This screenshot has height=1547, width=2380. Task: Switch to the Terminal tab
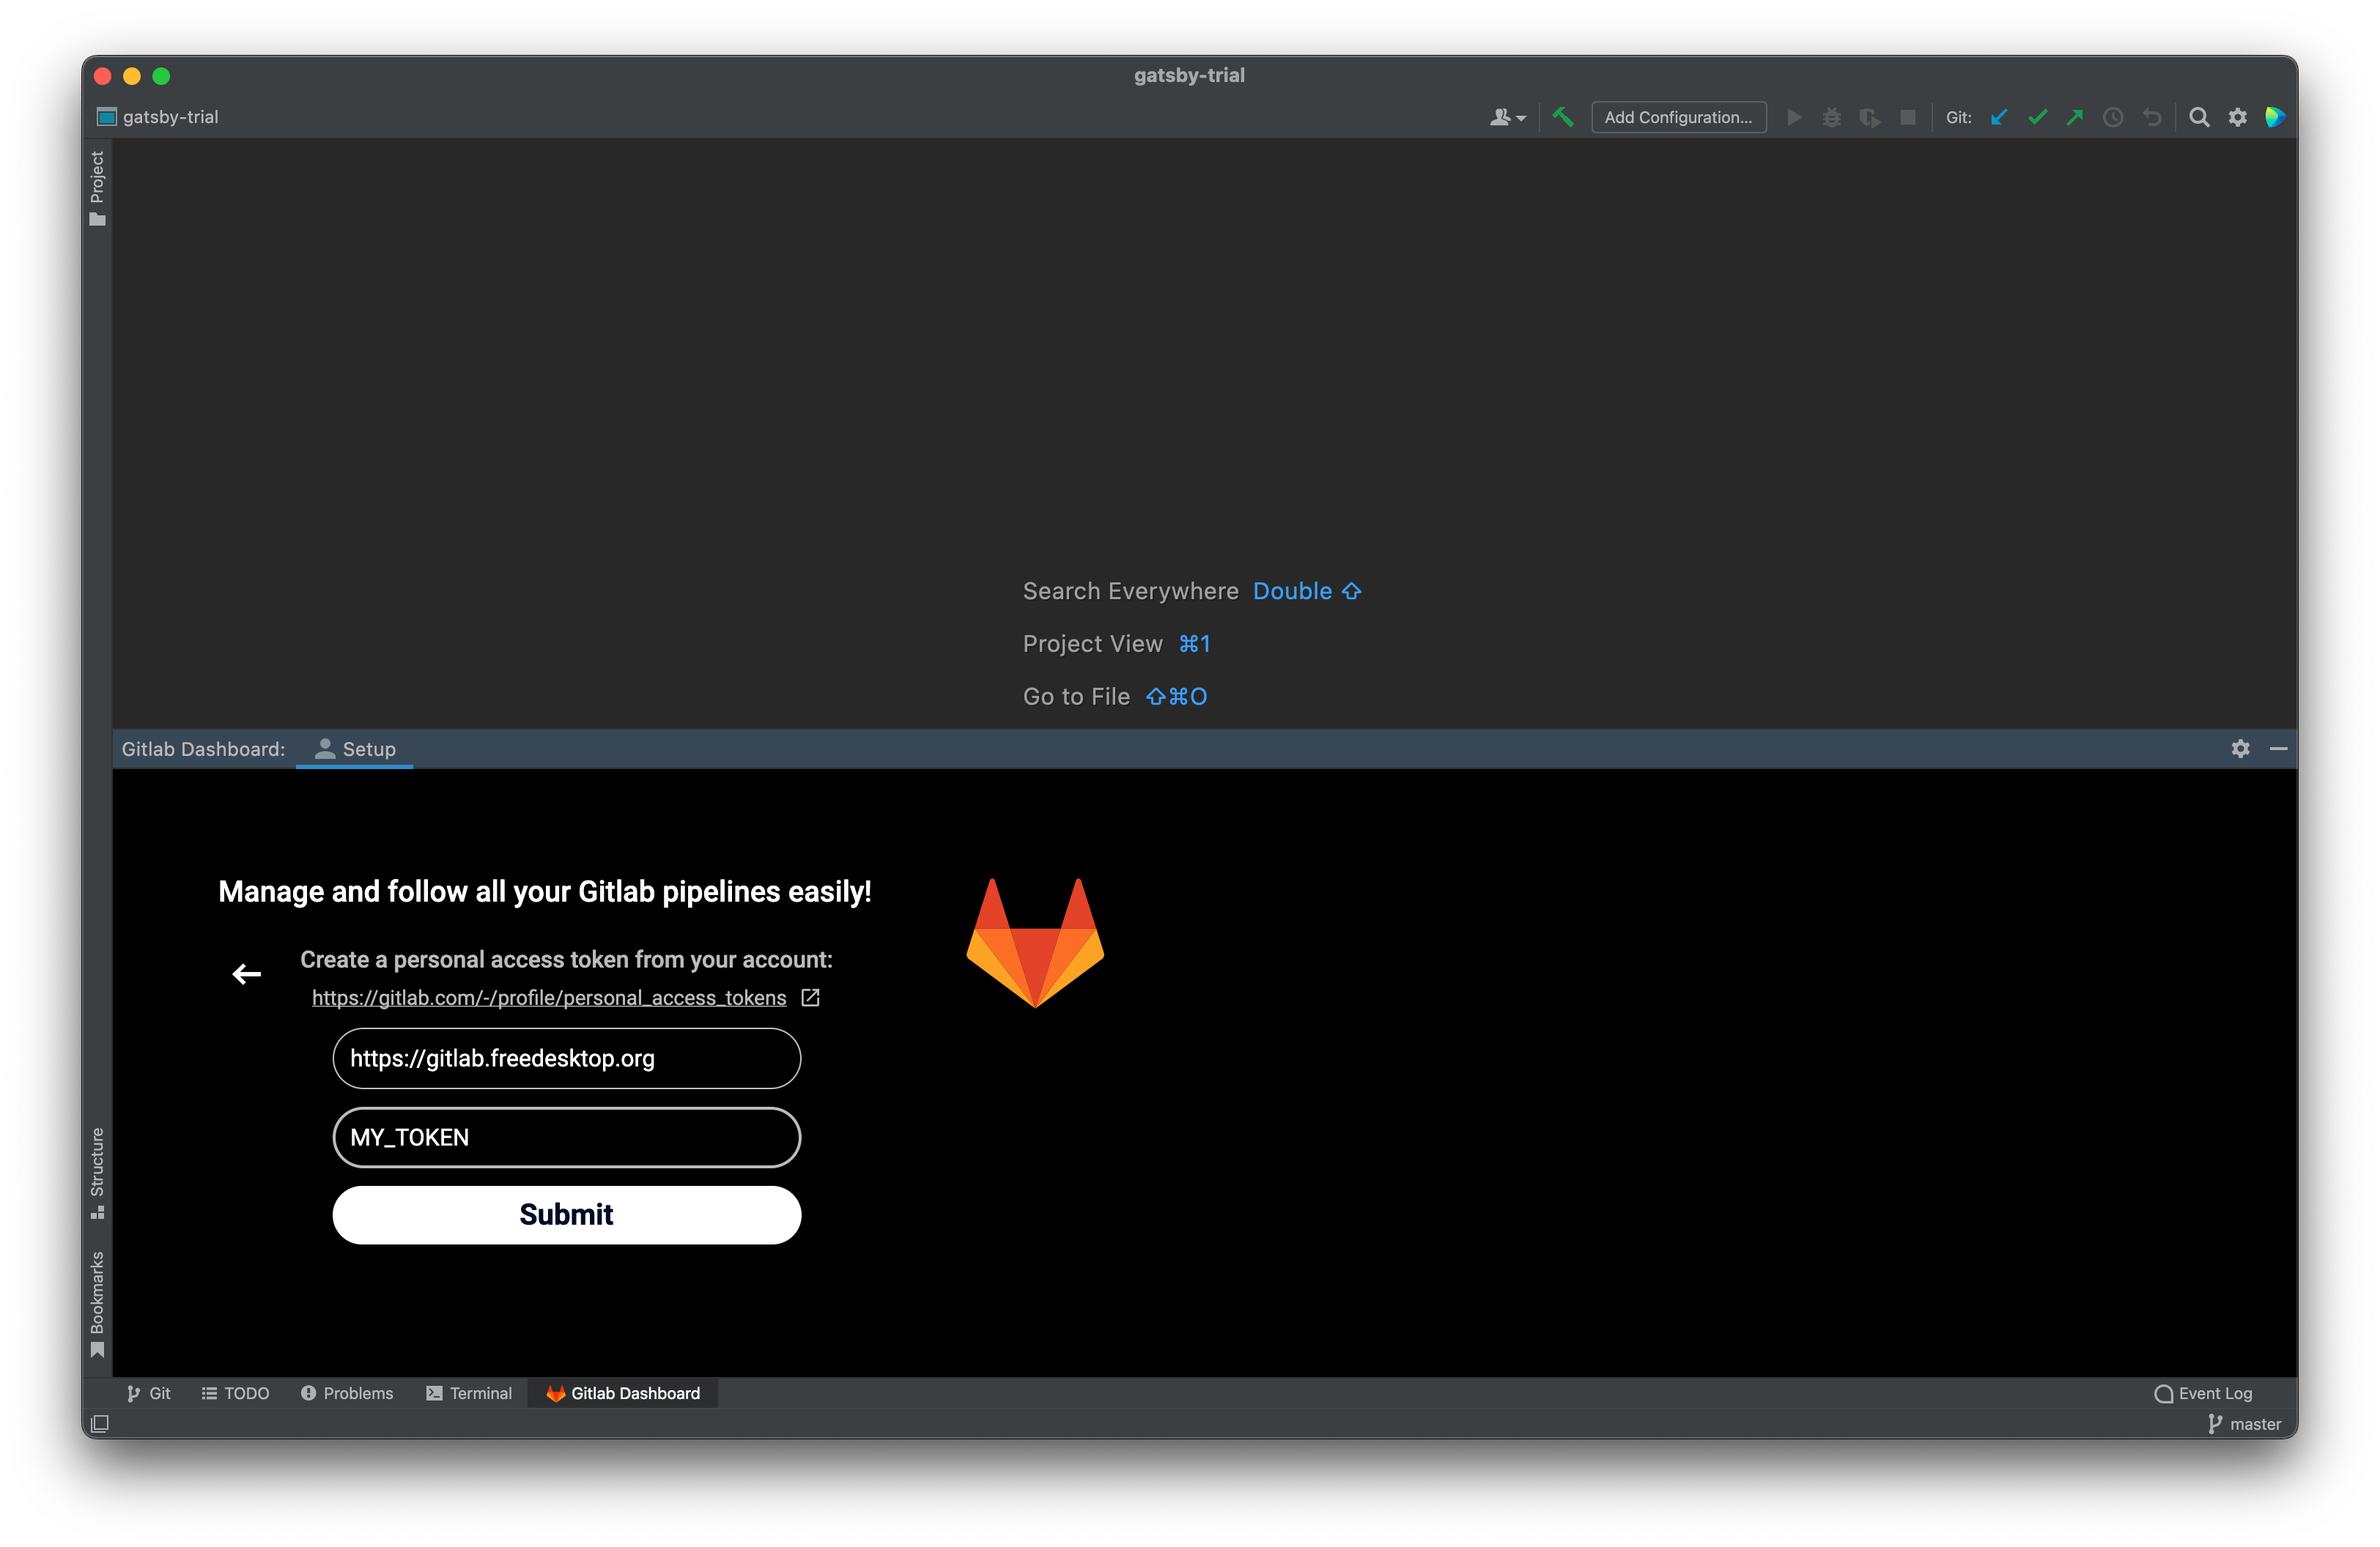click(x=469, y=1392)
